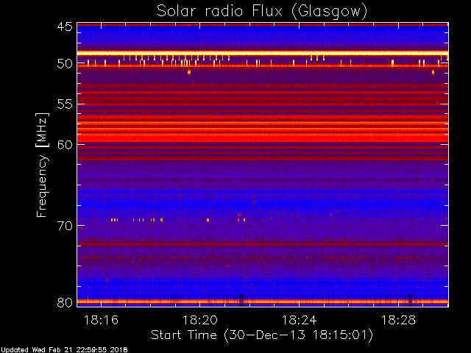Click the '18:16' time tick label
471x353 pixels.
click(101, 320)
